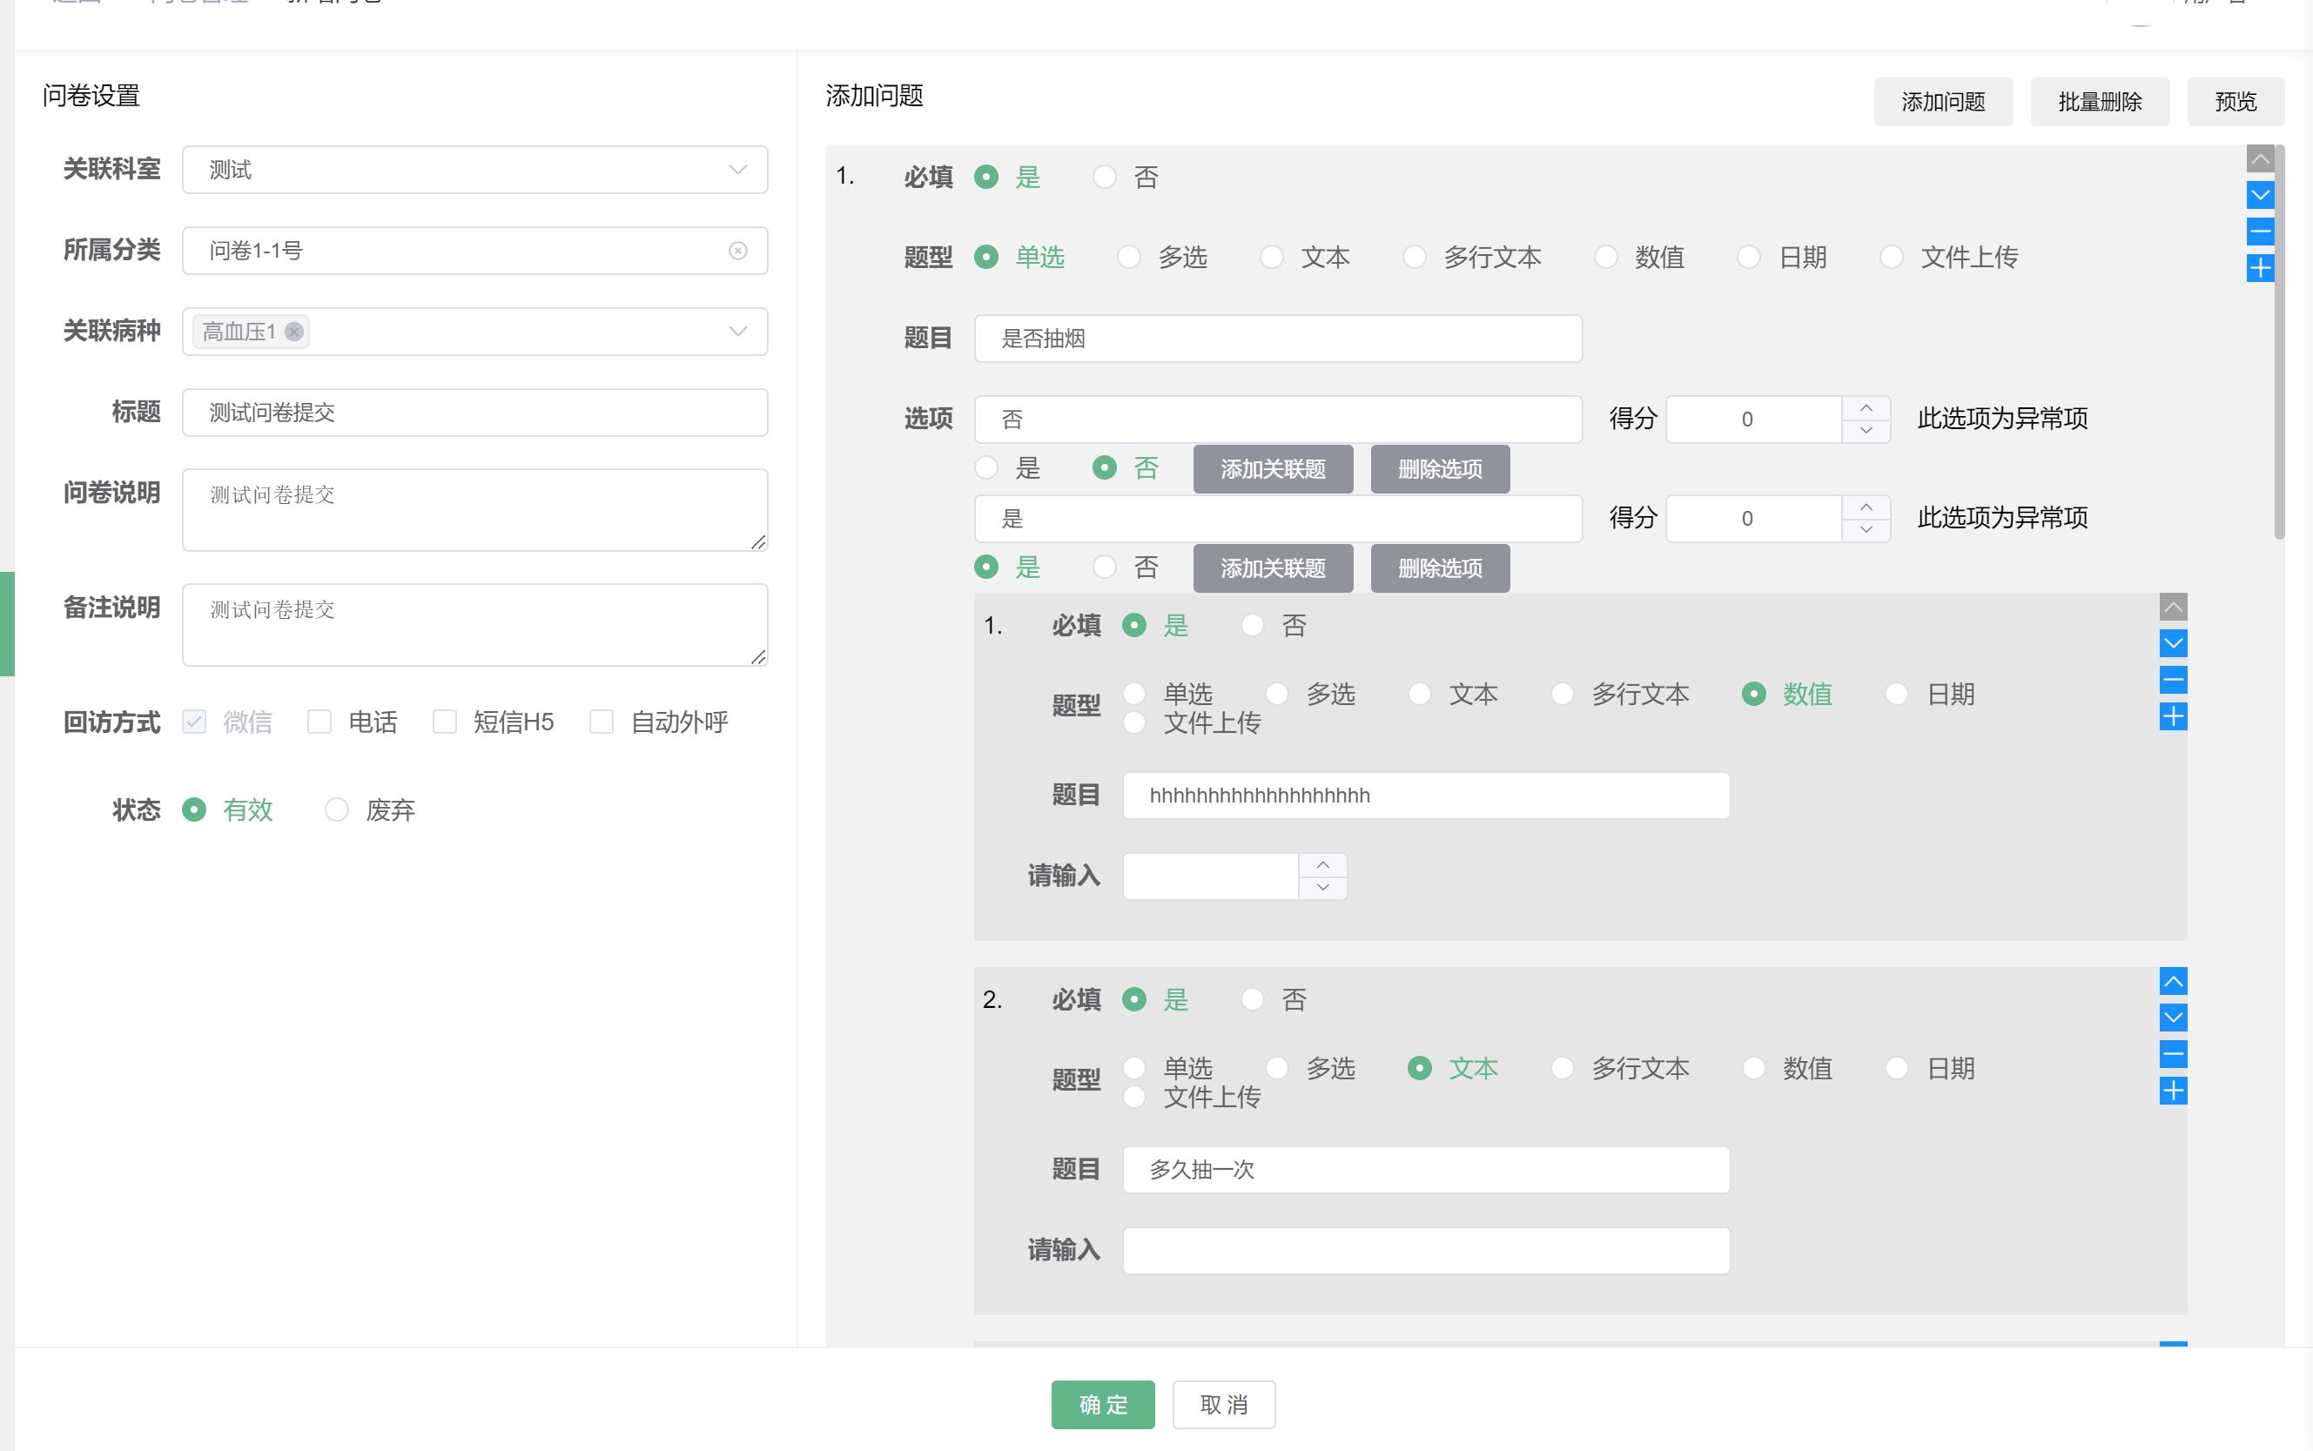2313x1451 pixels.
Task: Increase score for option 是
Action: click(x=1866, y=507)
